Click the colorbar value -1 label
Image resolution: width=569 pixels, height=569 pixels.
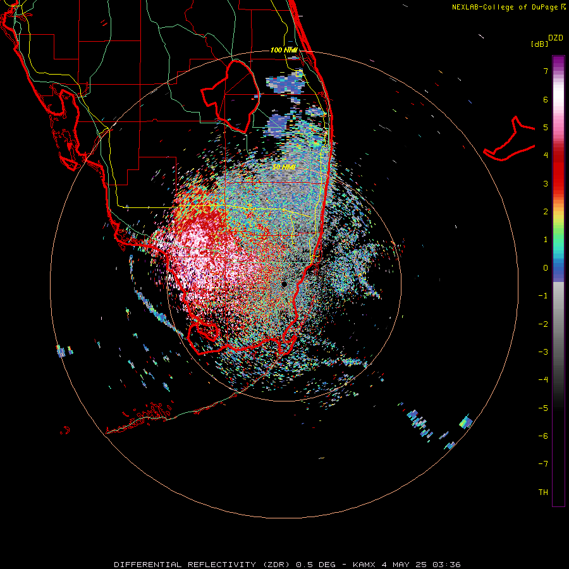[543, 296]
